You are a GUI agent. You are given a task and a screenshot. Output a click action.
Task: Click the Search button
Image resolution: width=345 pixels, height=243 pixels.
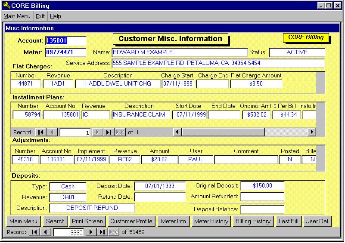coord(55,221)
